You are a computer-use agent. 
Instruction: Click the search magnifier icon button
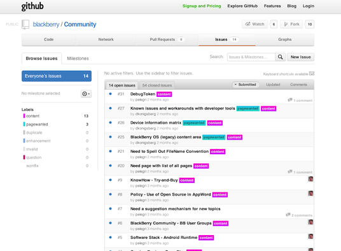tap(281, 57)
